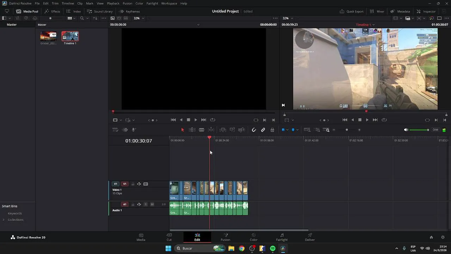Show the Mixer panel
Image resolution: width=451 pixels, height=254 pixels.
[x=377, y=11]
